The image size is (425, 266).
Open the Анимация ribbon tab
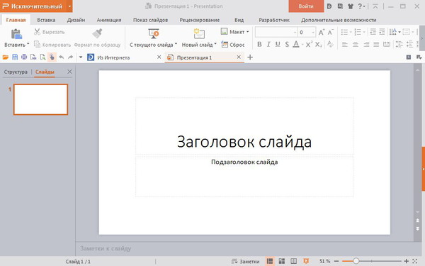[x=109, y=20]
